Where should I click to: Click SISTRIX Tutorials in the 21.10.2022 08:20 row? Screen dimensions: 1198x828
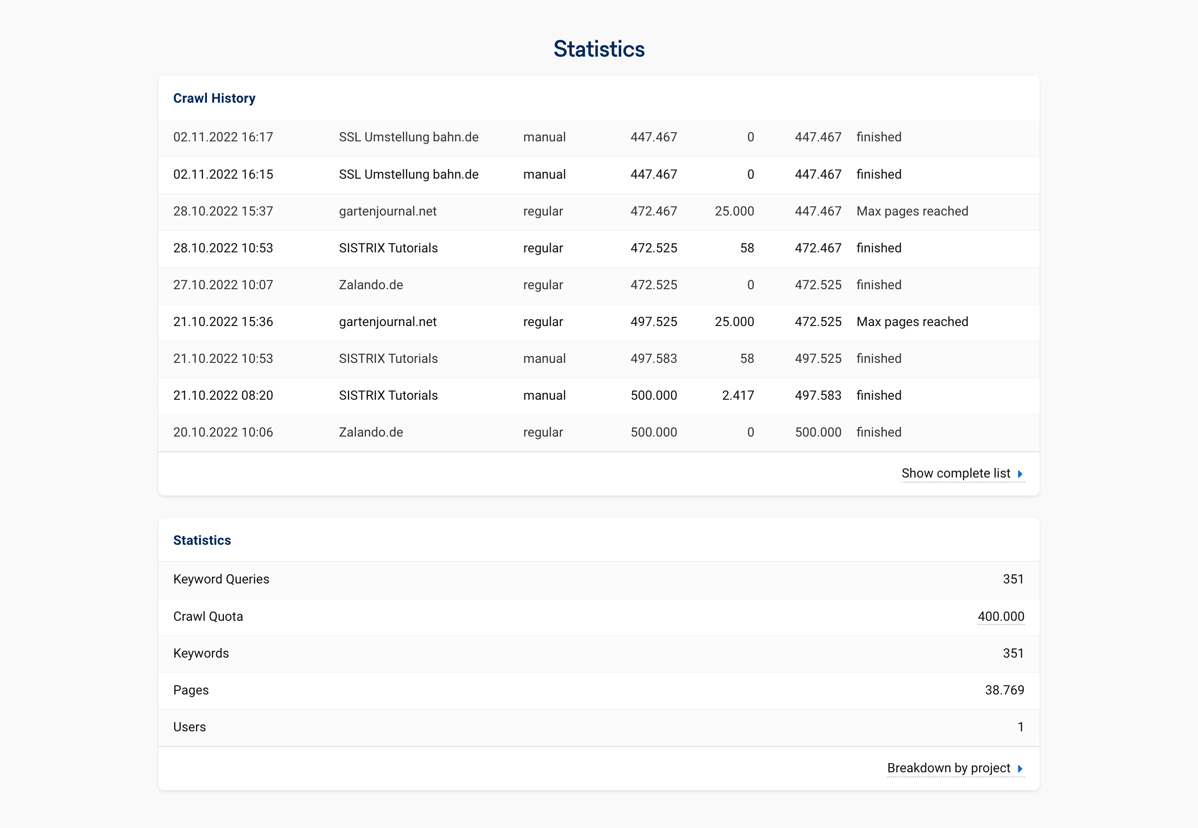pyautogui.click(x=388, y=395)
